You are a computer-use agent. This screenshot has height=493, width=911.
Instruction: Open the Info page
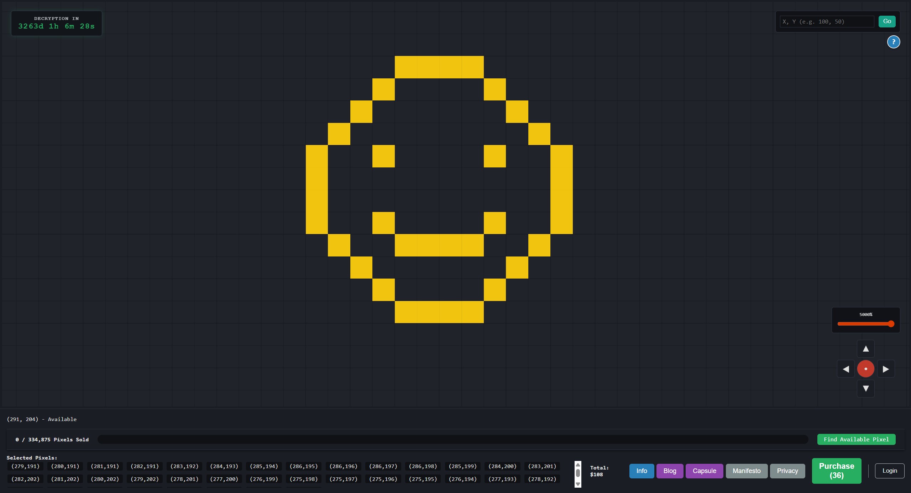pos(641,471)
